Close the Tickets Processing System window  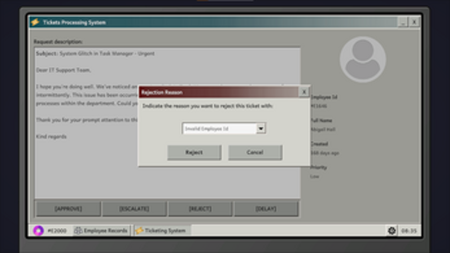click(x=414, y=22)
